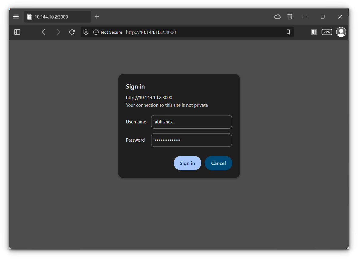
Task: Focus the address bar URL
Action: 182,32
